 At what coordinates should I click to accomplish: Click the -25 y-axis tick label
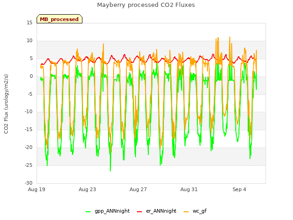(x=29, y=165)
